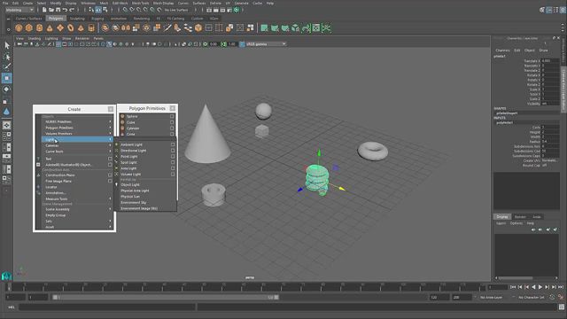Image resolution: width=567 pixels, height=319 pixels.
Task: Activate the Lasso select tool
Action: (6, 57)
